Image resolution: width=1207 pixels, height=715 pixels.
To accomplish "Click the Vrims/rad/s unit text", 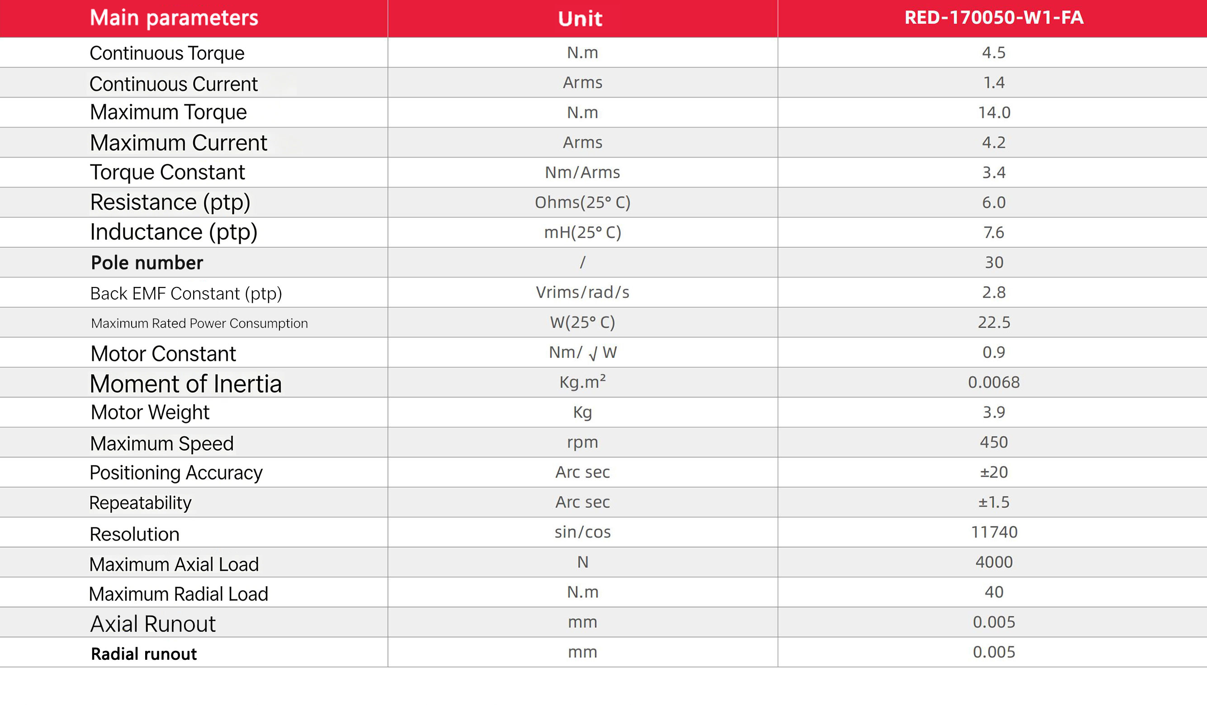I will [582, 292].
